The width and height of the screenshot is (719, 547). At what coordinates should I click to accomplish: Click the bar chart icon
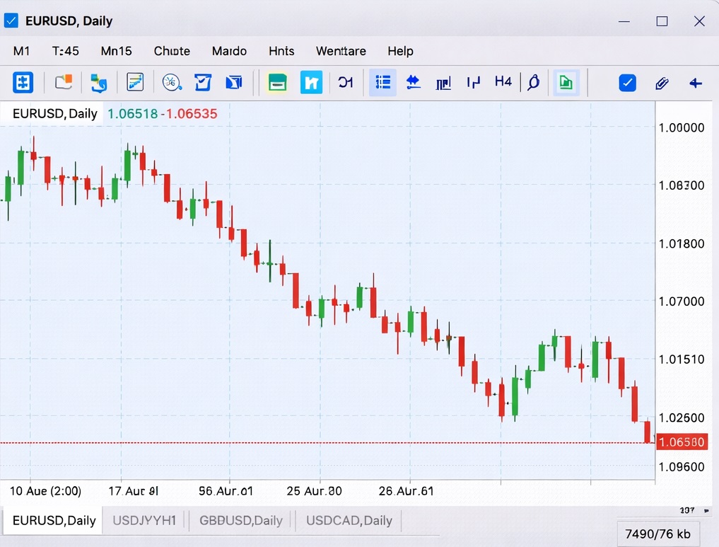(x=443, y=83)
